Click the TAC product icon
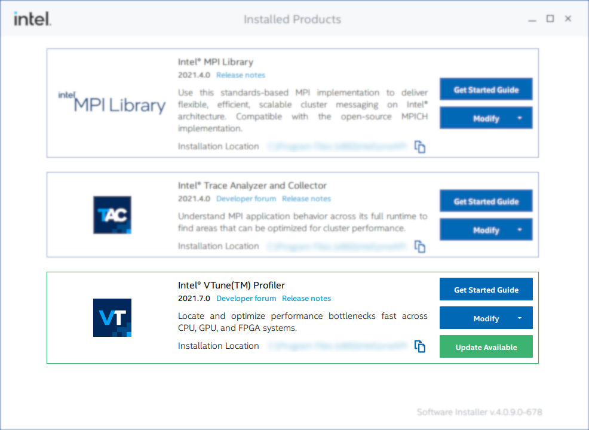The width and height of the screenshot is (589, 430). 112,215
